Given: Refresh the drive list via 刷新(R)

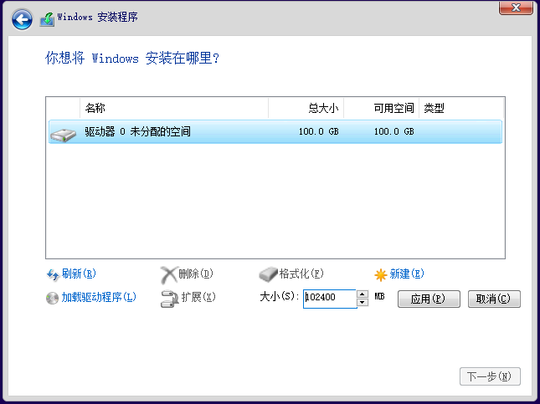Looking at the screenshot, I should click(x=79, y=274).
